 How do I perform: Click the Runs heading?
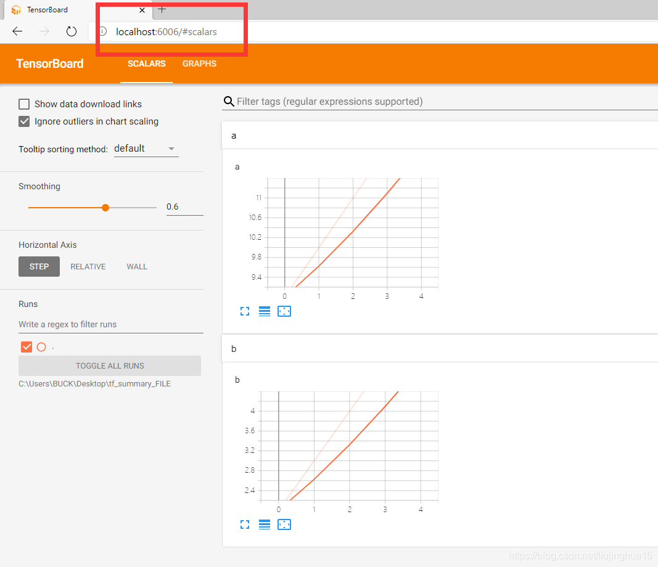[28, 304]
